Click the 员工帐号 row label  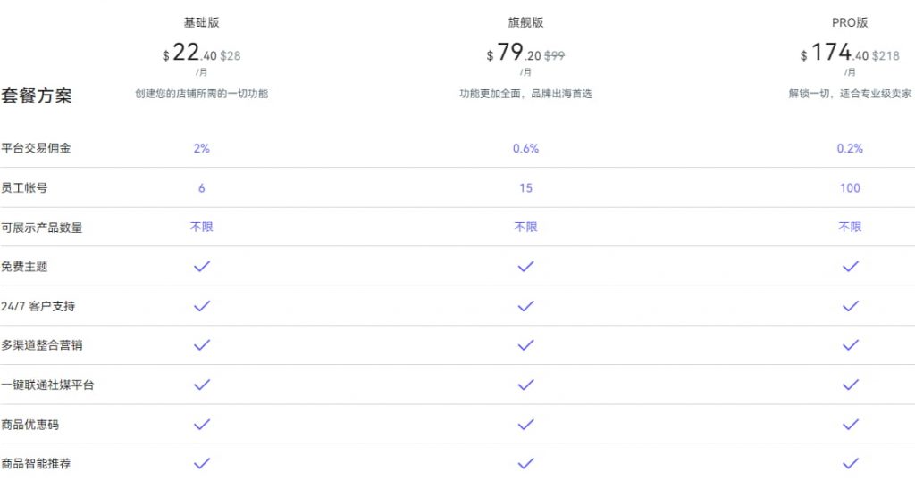point(24,187)
